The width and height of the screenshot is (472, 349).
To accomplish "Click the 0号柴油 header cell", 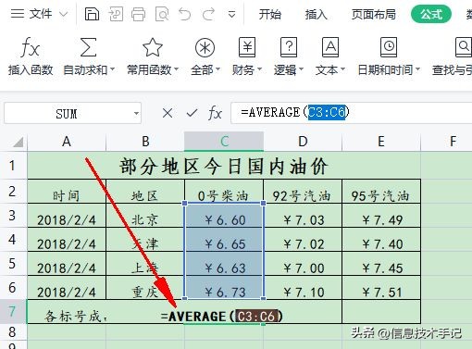I will [x=224, y=192].
